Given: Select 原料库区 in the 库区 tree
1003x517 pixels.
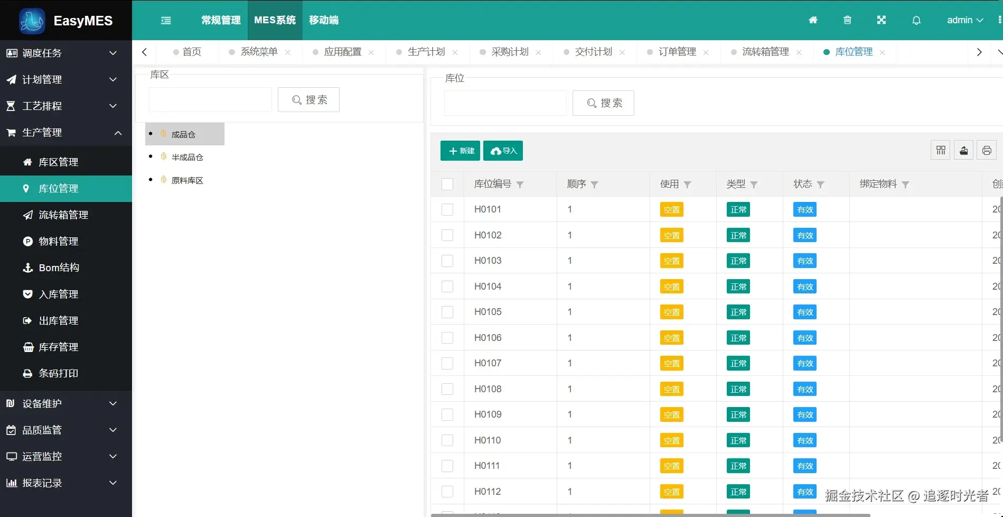Looking at the screenshot, I should click(187, 181).
